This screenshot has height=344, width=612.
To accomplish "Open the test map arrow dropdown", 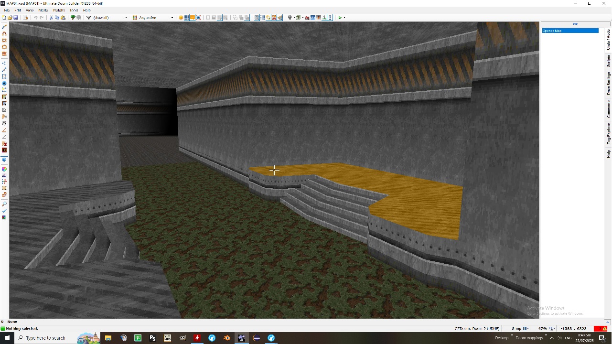I will tap(344, 18).
